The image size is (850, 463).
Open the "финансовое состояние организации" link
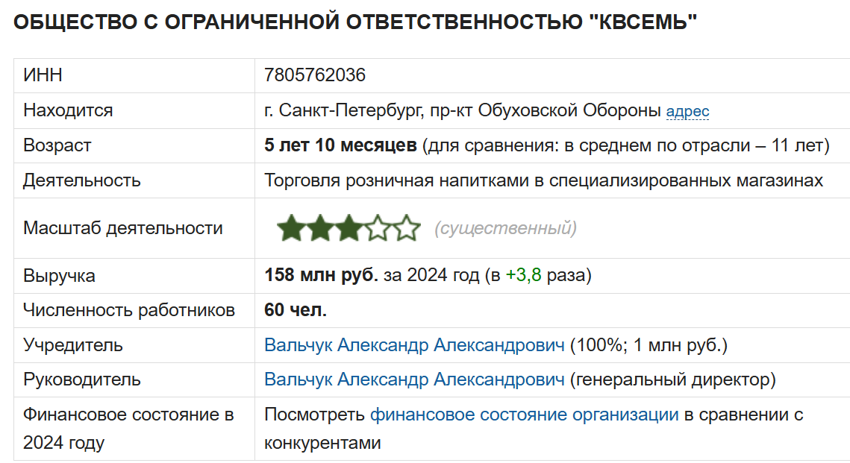tap(524, 415)
